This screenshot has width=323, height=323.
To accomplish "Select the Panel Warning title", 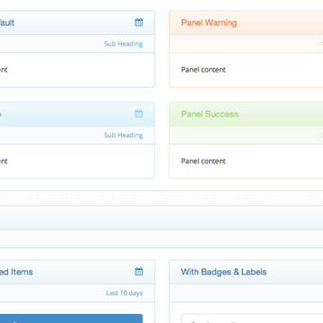I will [209, 22].
